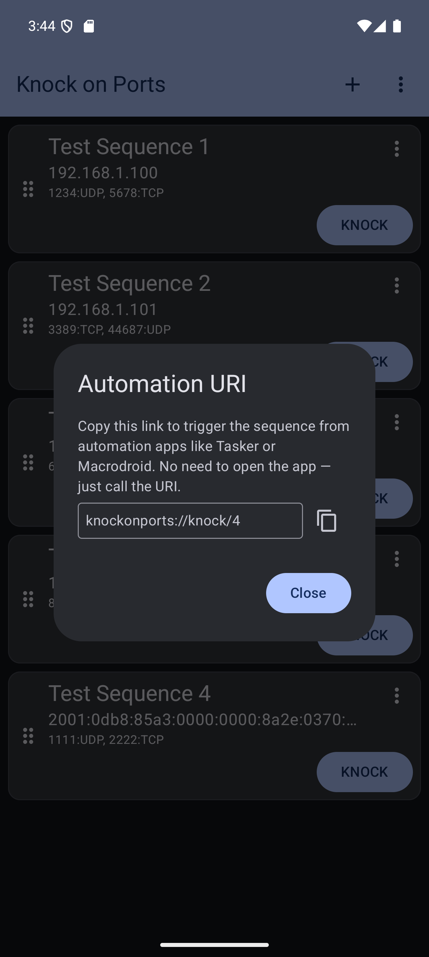Select the Test Sequence 2 card title

point(129,283)
